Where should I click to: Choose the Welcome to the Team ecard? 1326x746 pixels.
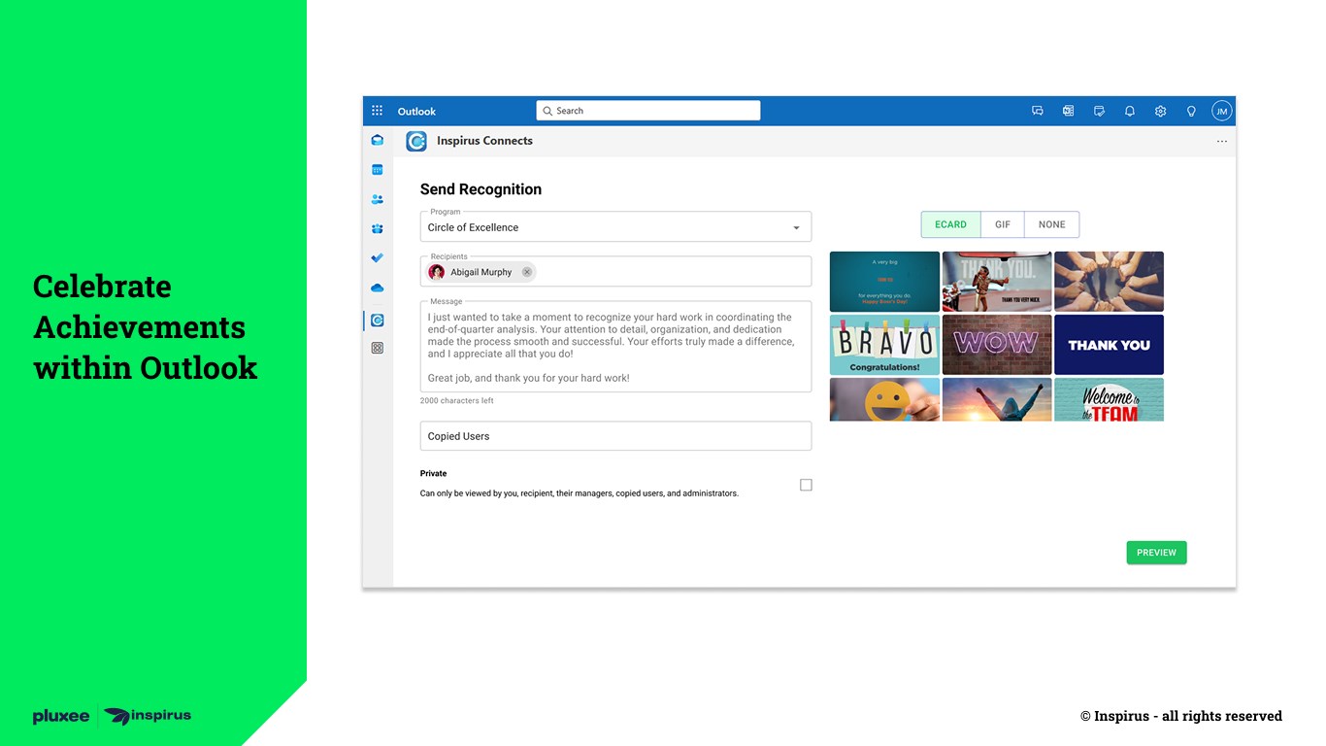point(1109,399)
